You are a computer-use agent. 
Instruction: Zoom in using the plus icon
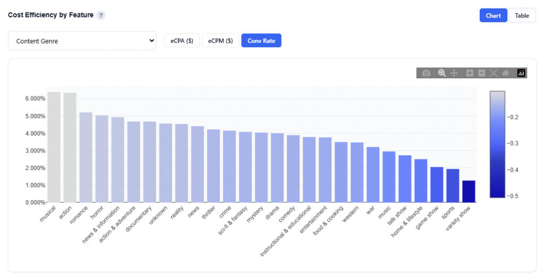470,73
